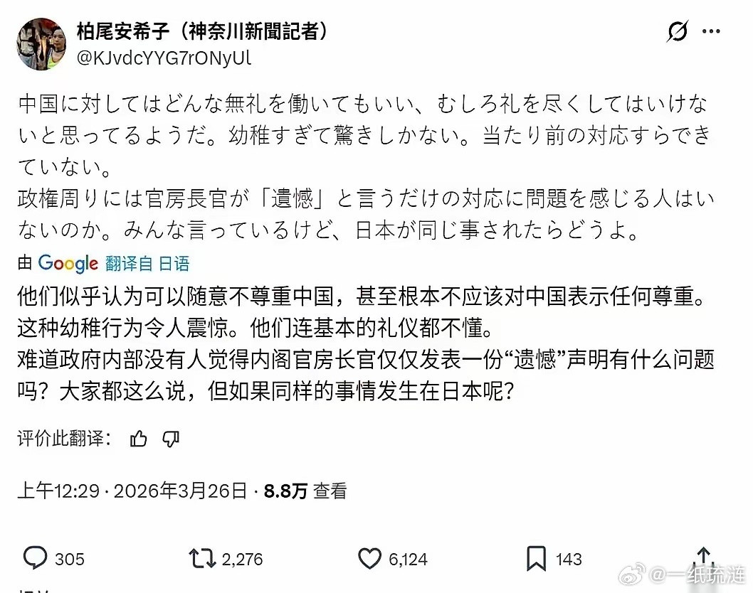Rate translation negatively with thumbs down
This screenshot has height=593, width=753.
171,439
